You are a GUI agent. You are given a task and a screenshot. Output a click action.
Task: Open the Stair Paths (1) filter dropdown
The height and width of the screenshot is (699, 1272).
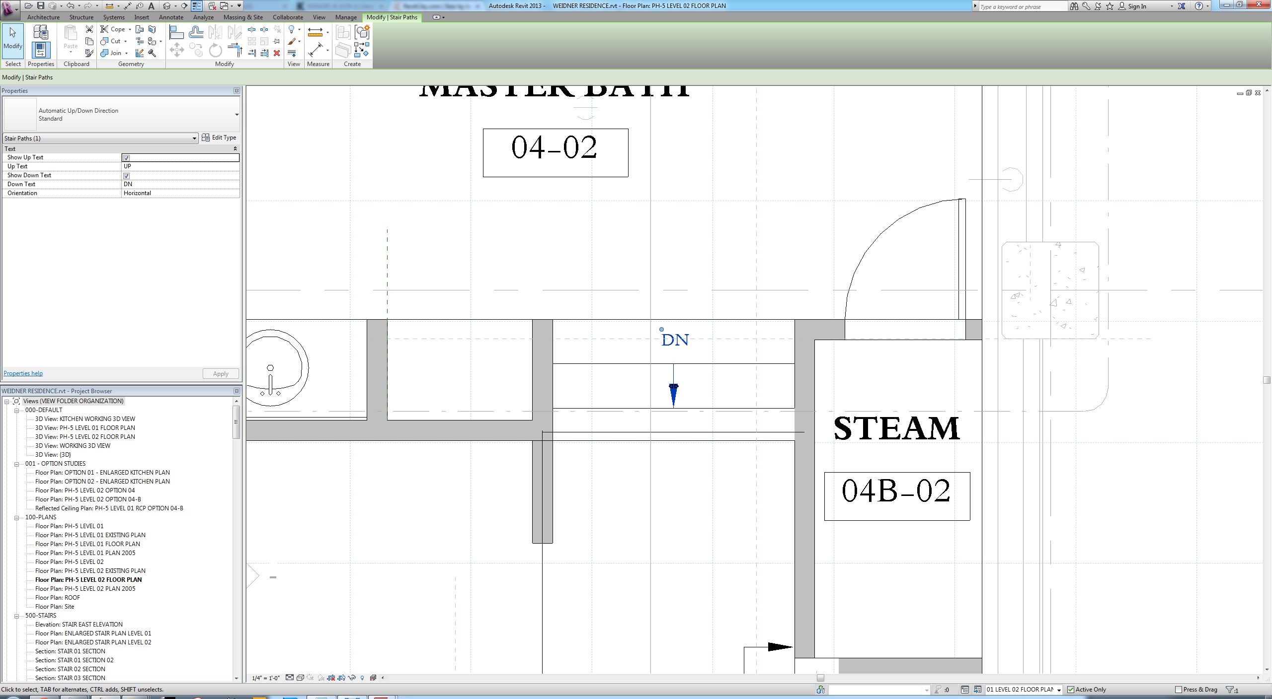tap(194, 139)
